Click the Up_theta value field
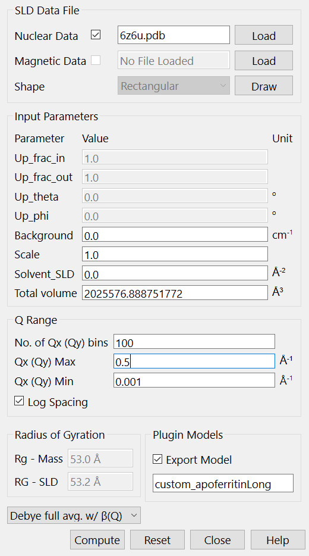This screenshot has width=309, height=556. coord(175,196)
